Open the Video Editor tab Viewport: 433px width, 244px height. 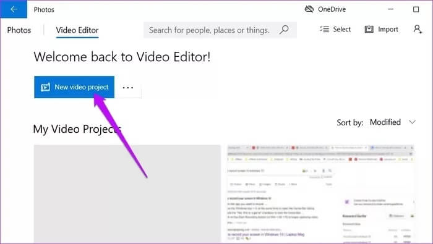click(77, 30)
